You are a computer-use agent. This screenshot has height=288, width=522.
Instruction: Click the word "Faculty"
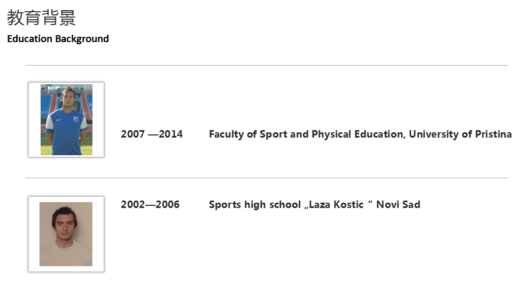(227, 134)
